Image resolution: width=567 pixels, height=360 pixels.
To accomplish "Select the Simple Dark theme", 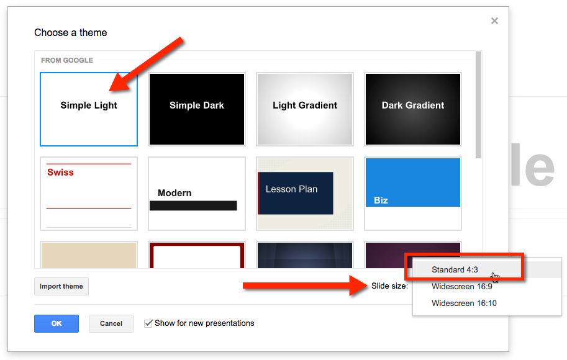I will coord(197,109).
